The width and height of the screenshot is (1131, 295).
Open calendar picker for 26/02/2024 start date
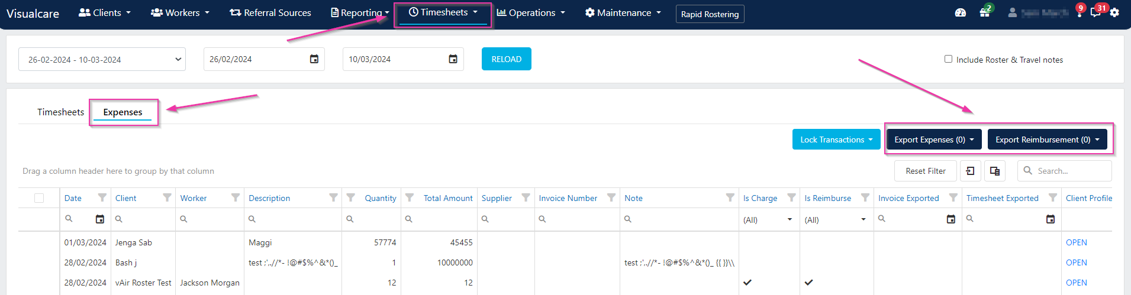[x=314, y=59]
